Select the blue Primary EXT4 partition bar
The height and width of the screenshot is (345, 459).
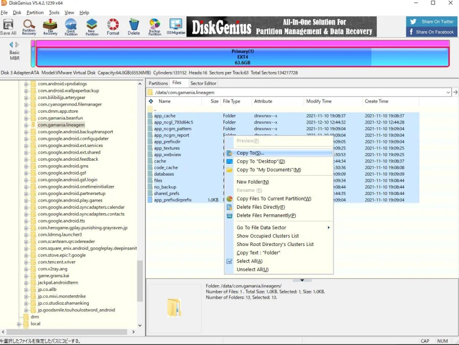coord(242,57)
